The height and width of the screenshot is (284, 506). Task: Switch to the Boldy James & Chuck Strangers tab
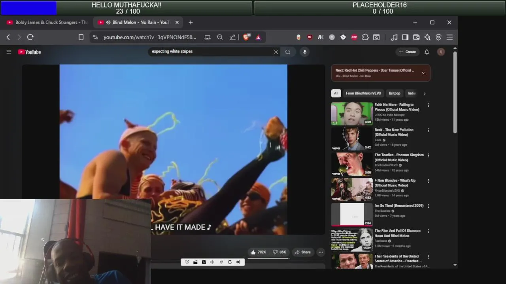[47, 22]
